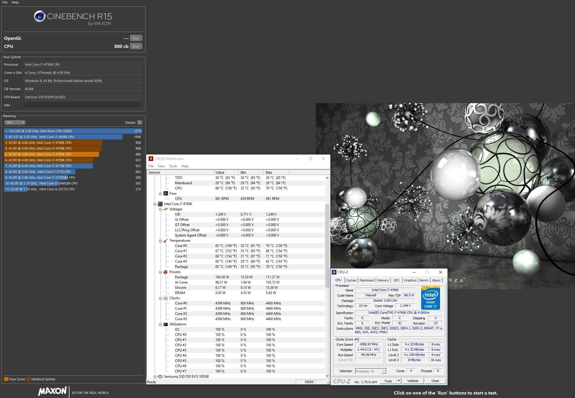Click the Clocks waveform icon
This screenshot has height=398, width=575.
click(166, 298)
